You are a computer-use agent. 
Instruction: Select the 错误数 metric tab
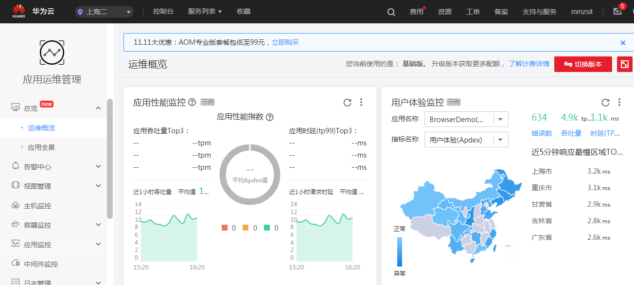[x=542, y=132]
